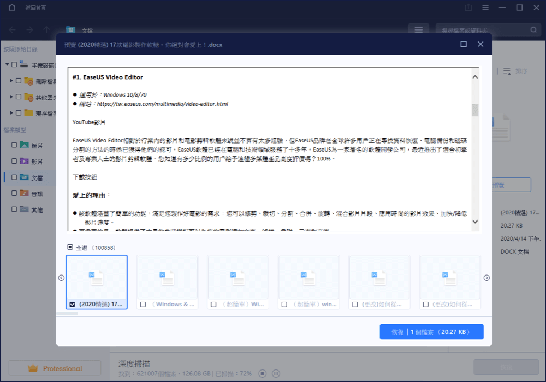Click the preview scroll up arrow
Image resolution: width=546 pixels, height=382 pixels.
coord(475,77)
